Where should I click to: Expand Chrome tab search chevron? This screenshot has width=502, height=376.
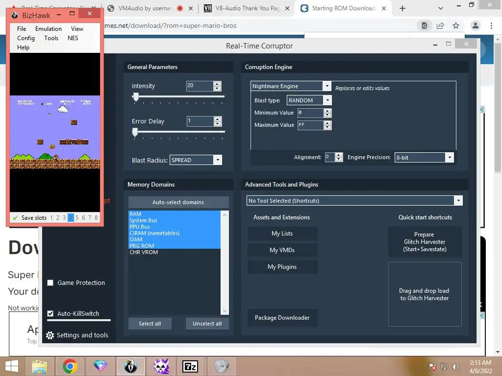[441, 8]
